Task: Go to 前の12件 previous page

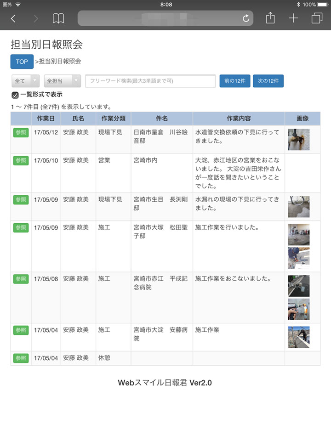Action: point(234,81)
